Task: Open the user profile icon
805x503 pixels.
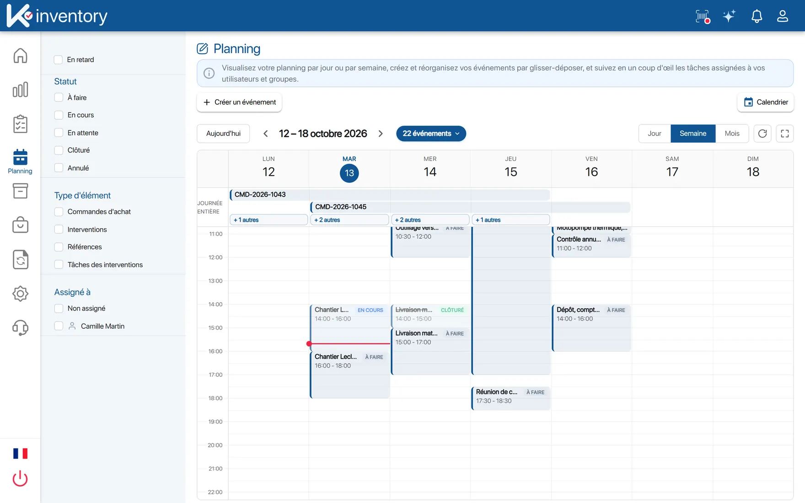Action: (x=783, y=16)
